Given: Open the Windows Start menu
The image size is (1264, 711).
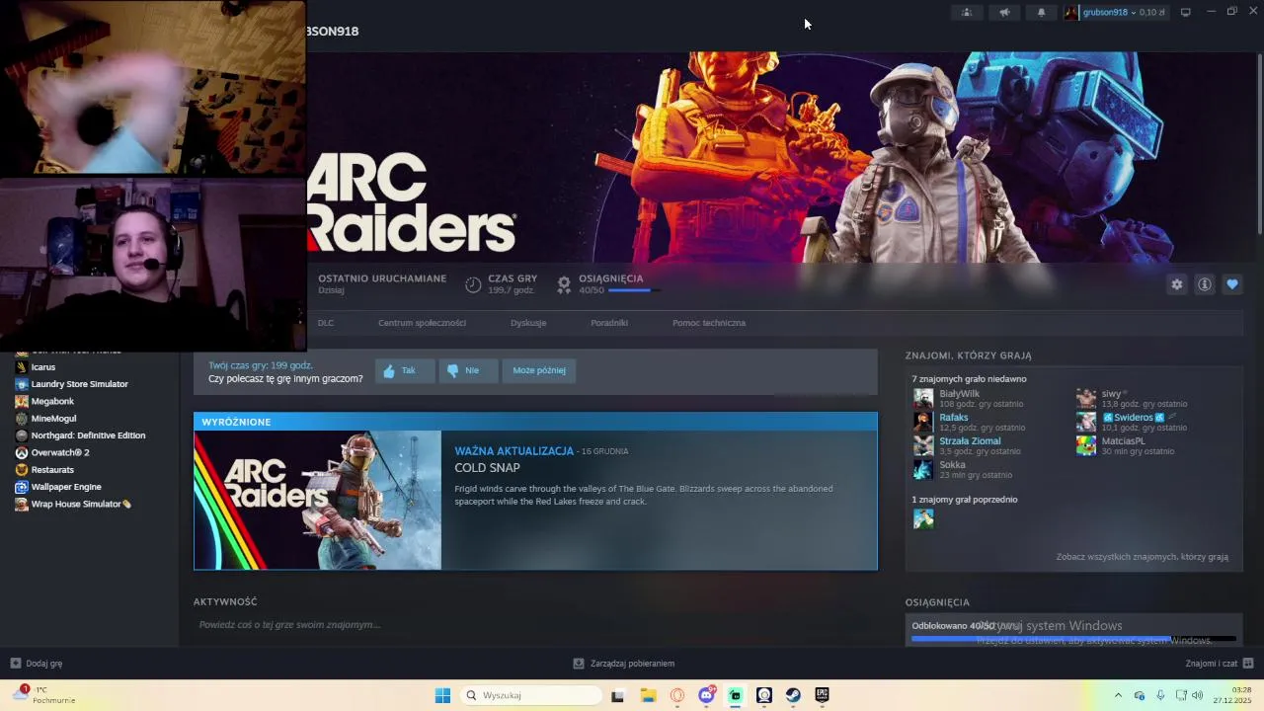Looking at the screenshot, I should coord(442,695).
